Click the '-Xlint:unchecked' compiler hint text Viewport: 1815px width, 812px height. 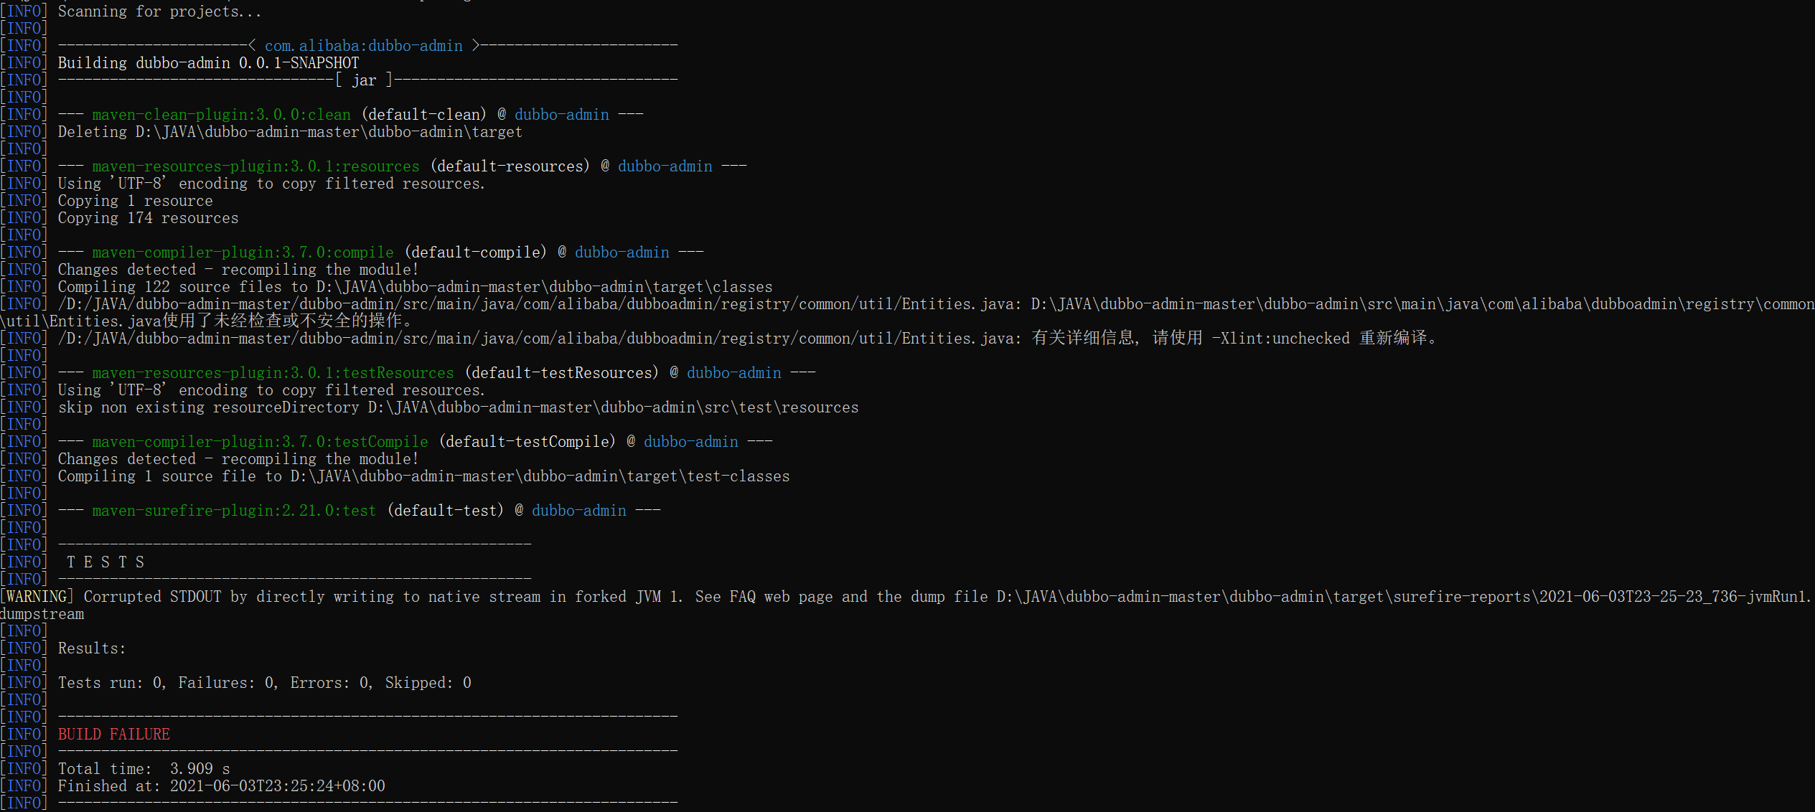[1280, 339]
